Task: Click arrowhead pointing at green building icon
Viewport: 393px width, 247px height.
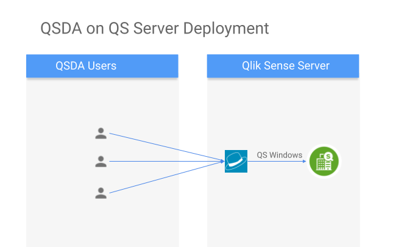Action: pyautogui.click(x=303, y=162)
